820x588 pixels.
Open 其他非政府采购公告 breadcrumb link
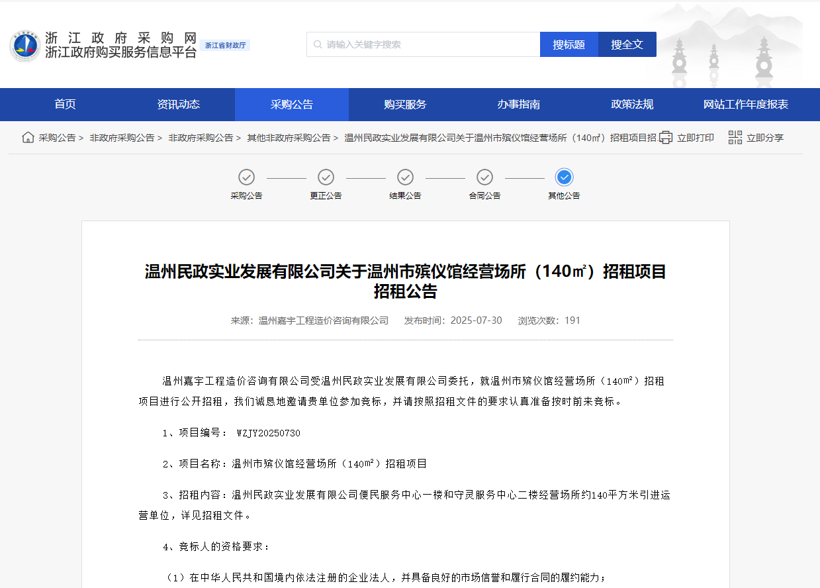tap(289, 138)
